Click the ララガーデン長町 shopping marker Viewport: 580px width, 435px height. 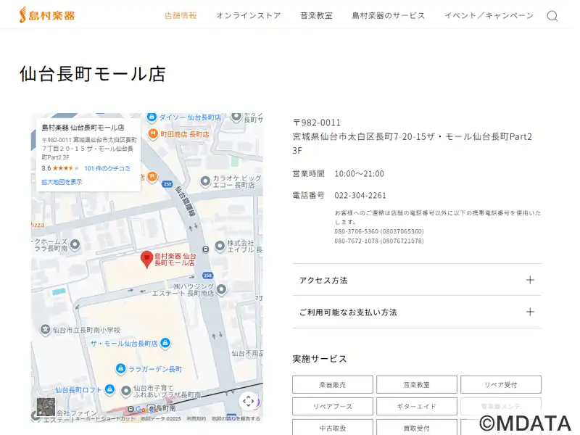120,368
